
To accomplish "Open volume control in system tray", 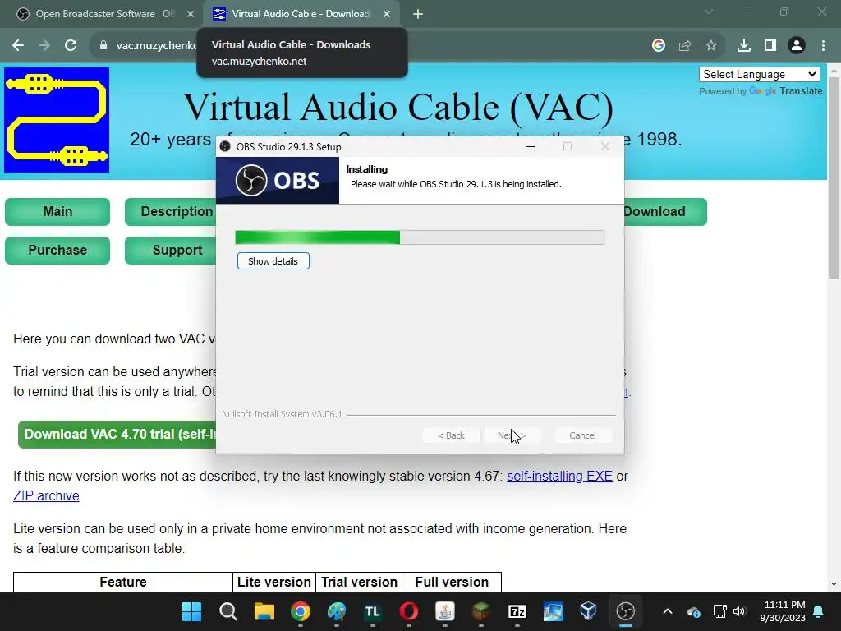I will (x=740, y=611).
